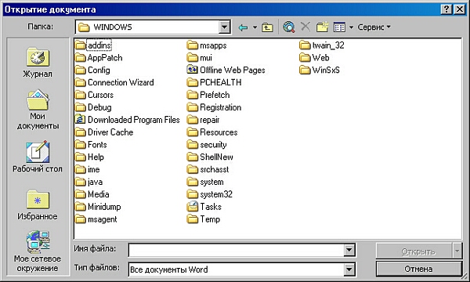
Task: Select the ime folder
Action: pyautogui.click(x=87, y=169)
